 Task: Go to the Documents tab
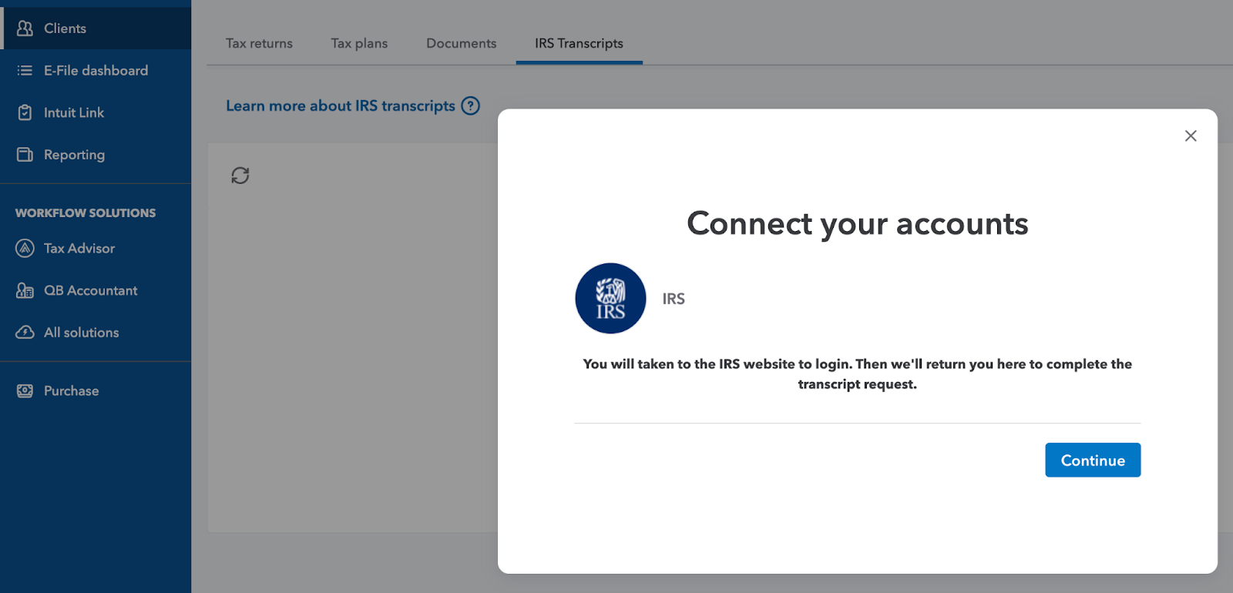(461, 44)
